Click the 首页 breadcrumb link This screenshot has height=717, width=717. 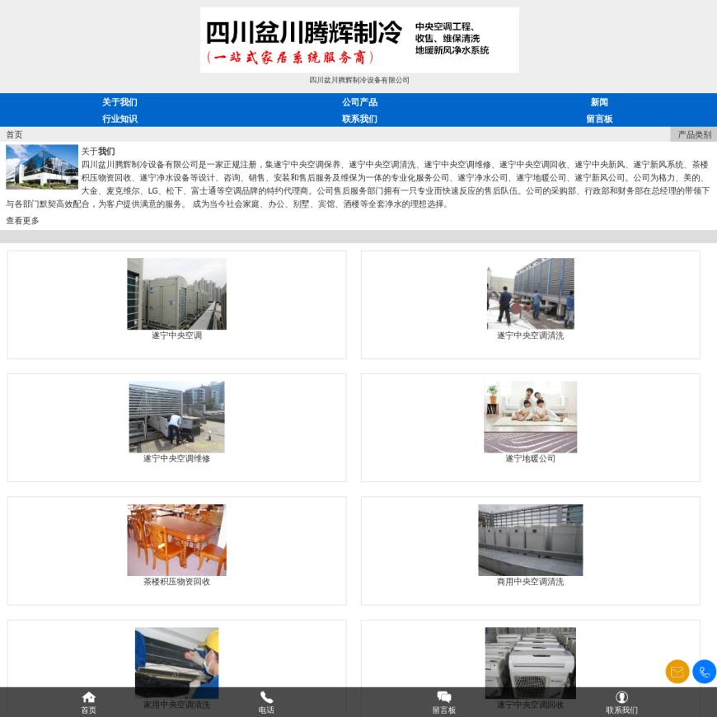(x=14, y=134)
